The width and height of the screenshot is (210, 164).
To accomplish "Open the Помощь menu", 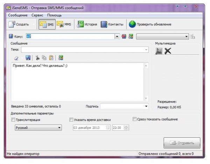I will [54, 15].
